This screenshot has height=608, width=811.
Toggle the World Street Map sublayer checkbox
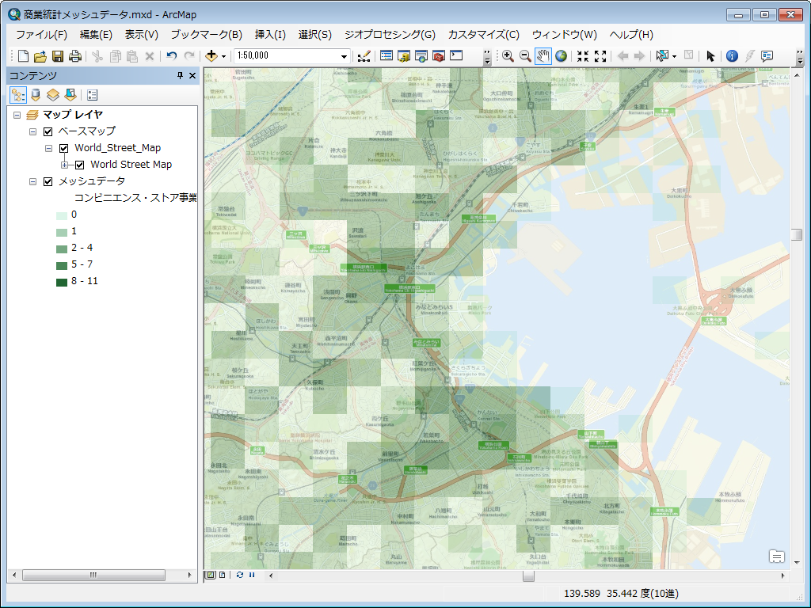(x=80, y=165)
